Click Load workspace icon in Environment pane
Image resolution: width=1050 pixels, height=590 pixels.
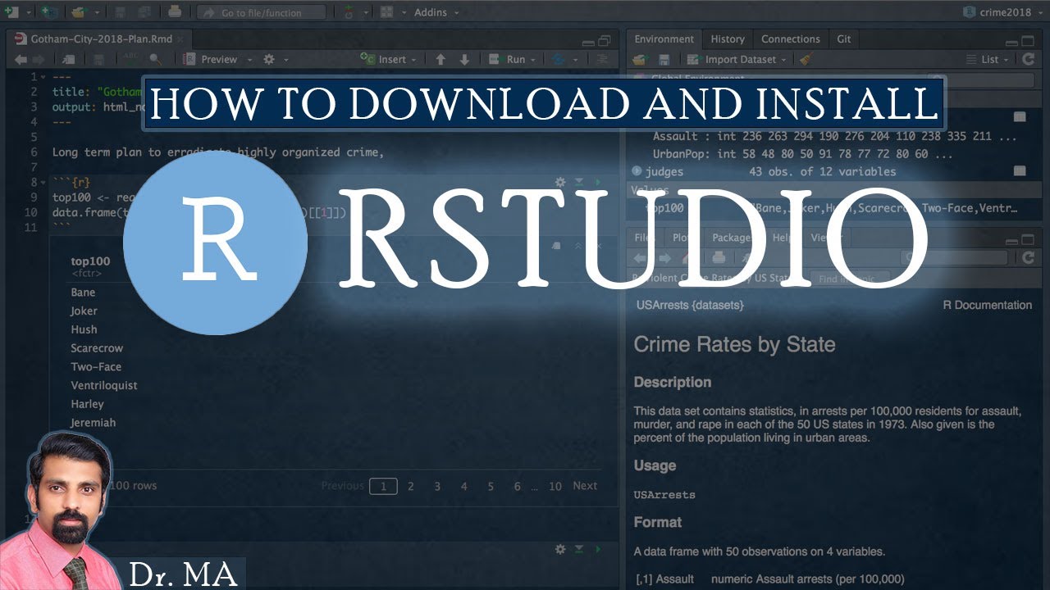tap(640, 59)
